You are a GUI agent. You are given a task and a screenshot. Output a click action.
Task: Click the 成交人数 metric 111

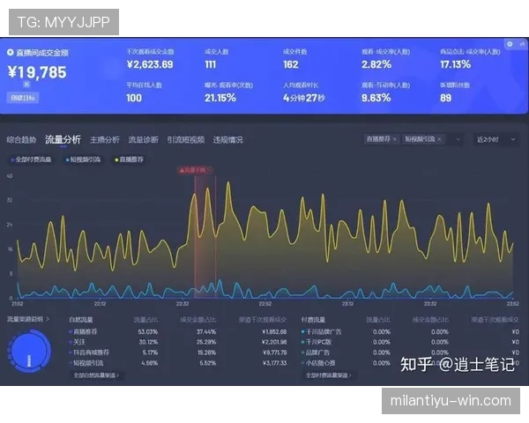pos(210,64)
